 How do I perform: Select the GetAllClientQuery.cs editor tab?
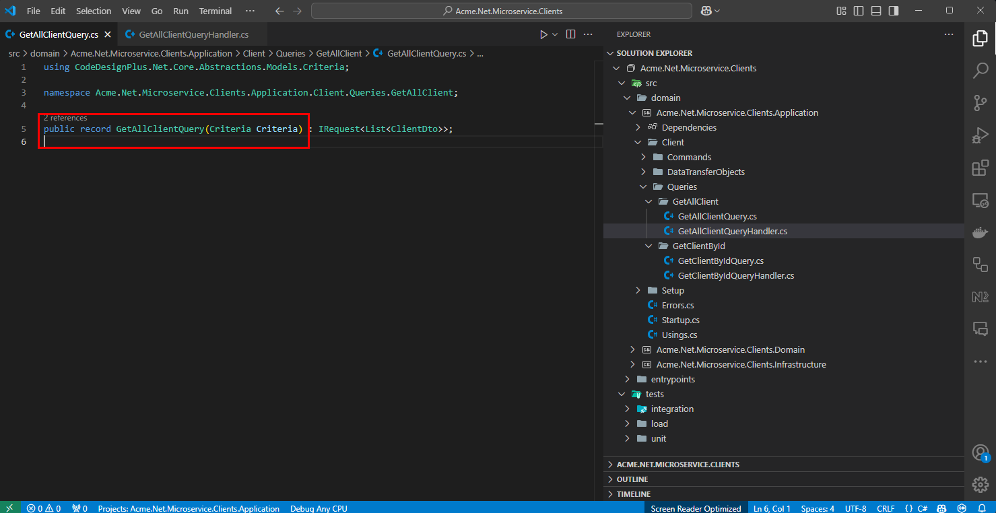59,34
